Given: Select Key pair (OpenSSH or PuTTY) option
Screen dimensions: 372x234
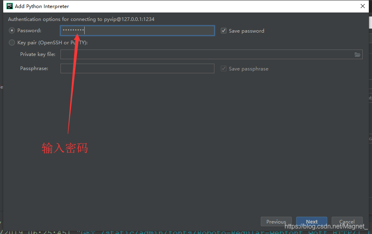Looking at the screenshot, I should 12,42.
